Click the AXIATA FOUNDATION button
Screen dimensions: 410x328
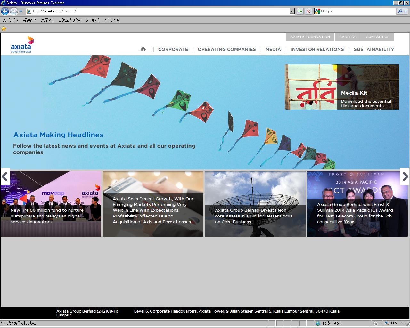tap(310, 37)
